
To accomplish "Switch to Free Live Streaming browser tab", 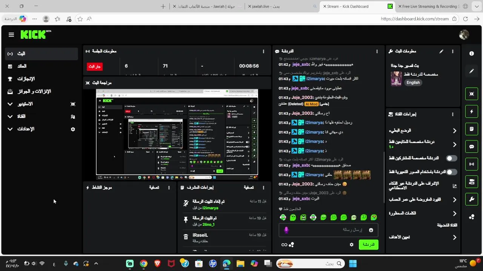I will (432, 6).
